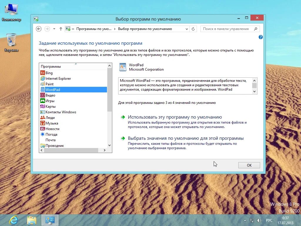Viewport: 301px width, 226px height.
Task: Open help with the blue question mark
Action: [x=260, y=37]
